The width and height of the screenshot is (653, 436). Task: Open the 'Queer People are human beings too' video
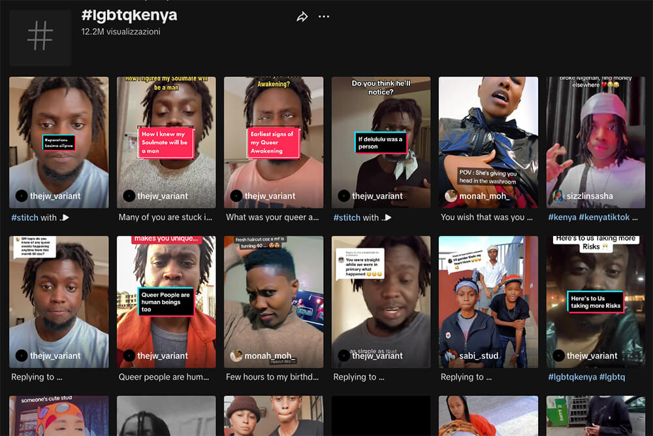pos(166,302)
